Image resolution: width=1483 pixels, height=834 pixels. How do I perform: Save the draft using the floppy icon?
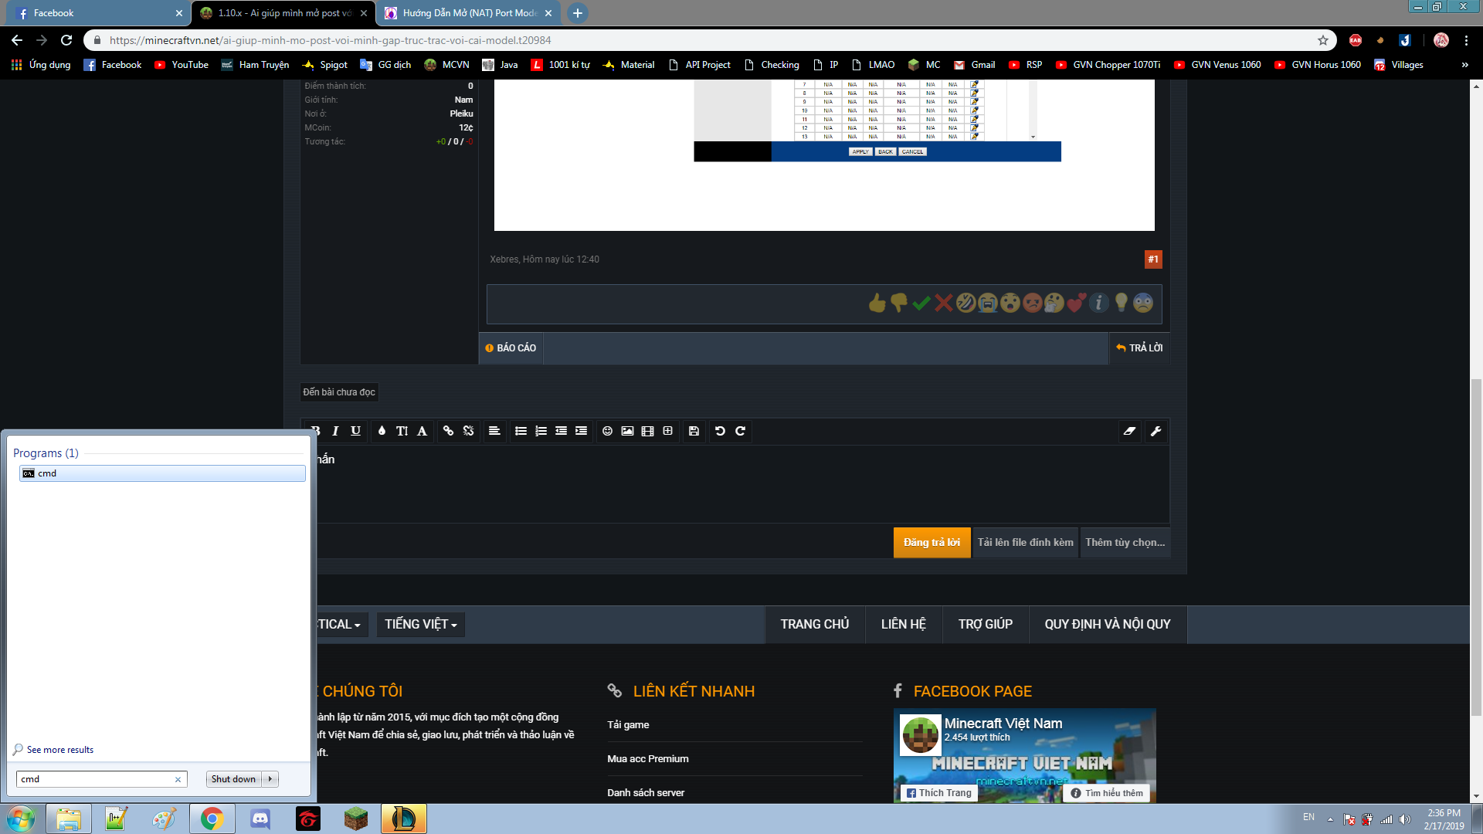694,431
